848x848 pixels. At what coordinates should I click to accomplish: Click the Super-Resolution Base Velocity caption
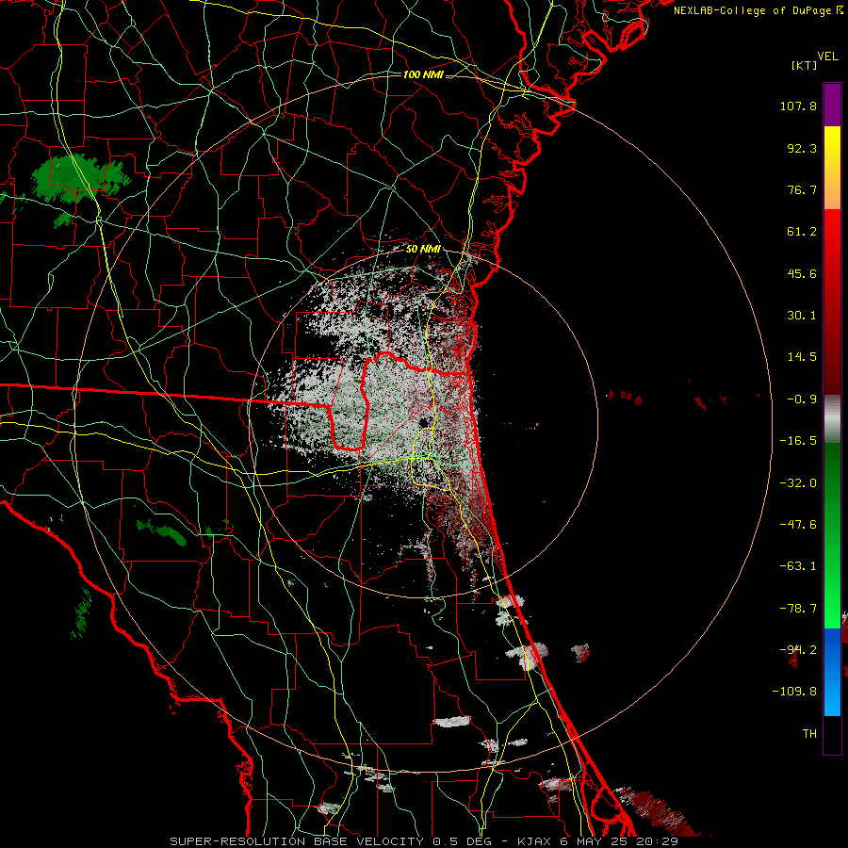[424, 841]
